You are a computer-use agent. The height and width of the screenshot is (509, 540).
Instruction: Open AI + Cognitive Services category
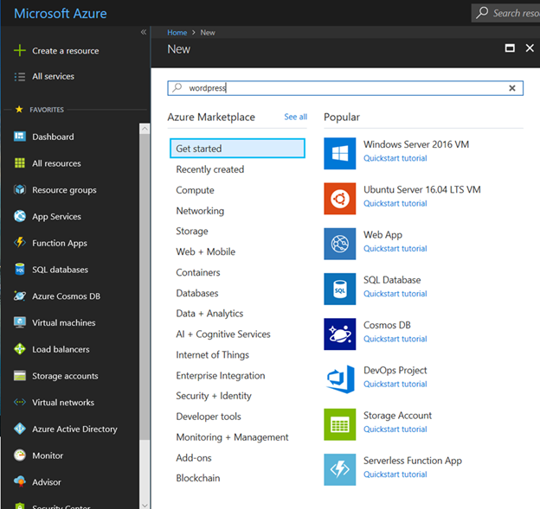[223, 334]
